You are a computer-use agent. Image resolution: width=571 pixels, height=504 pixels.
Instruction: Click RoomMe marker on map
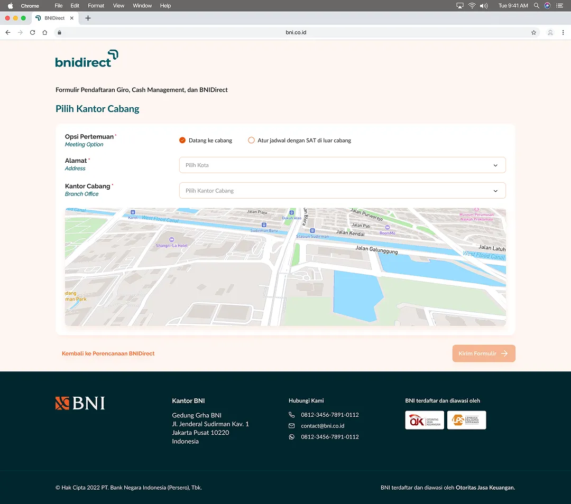click(x=387, y=228)
